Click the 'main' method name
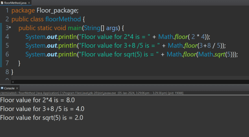Screen dimensions: 249x137 [x=75, y=28]
